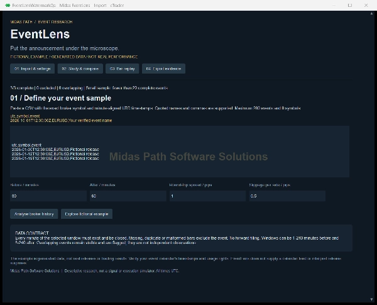Click the small sample status line
Image resolution: width=377 pixels, height=305 pixels.
tap(89, 88)
